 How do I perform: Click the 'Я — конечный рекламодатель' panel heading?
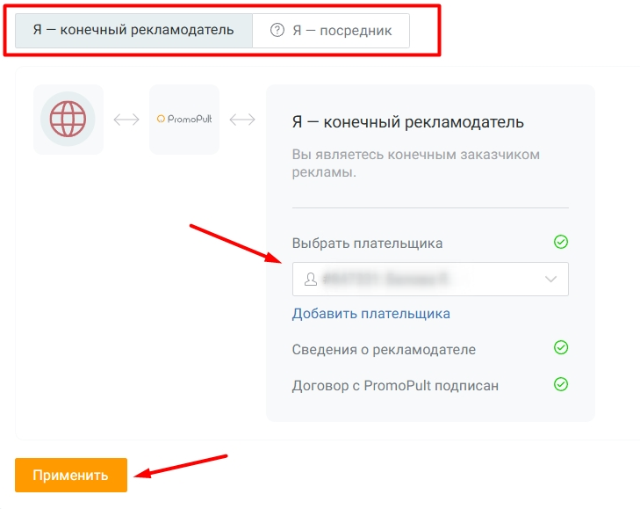point(407,122)
